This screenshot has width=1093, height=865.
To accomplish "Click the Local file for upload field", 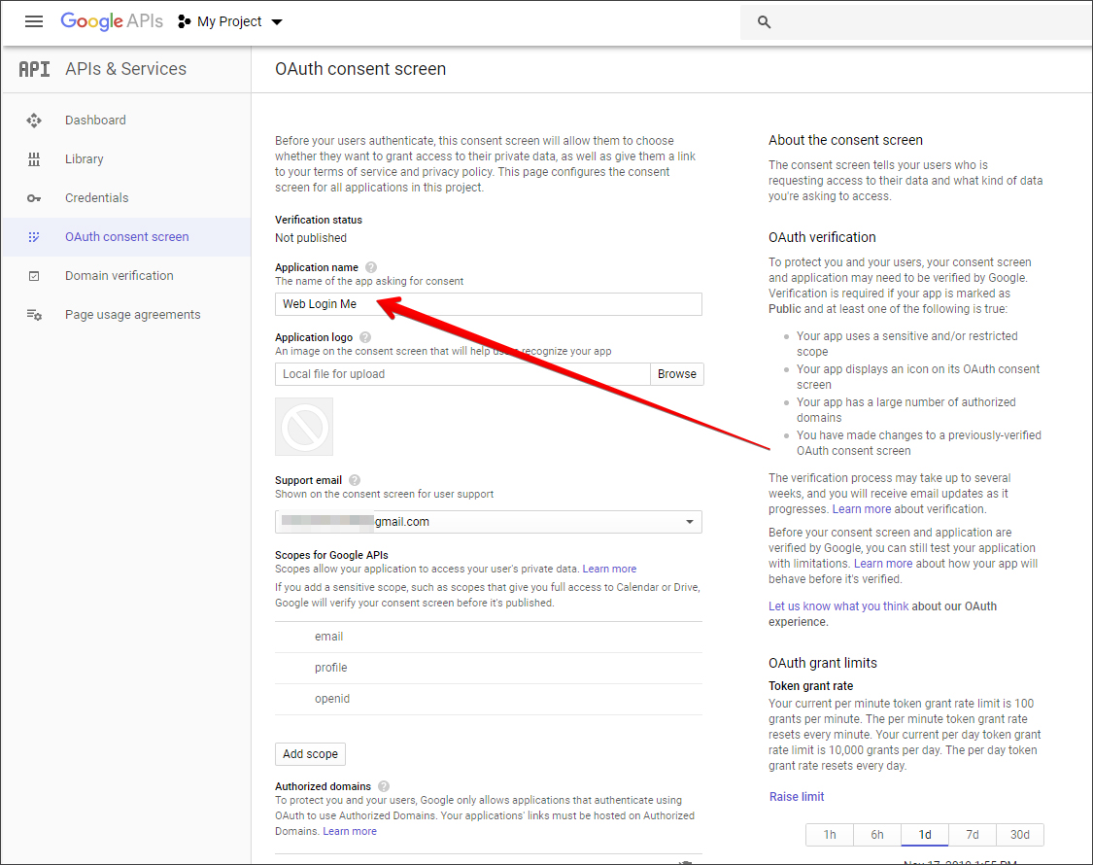I will click(462, 374).
